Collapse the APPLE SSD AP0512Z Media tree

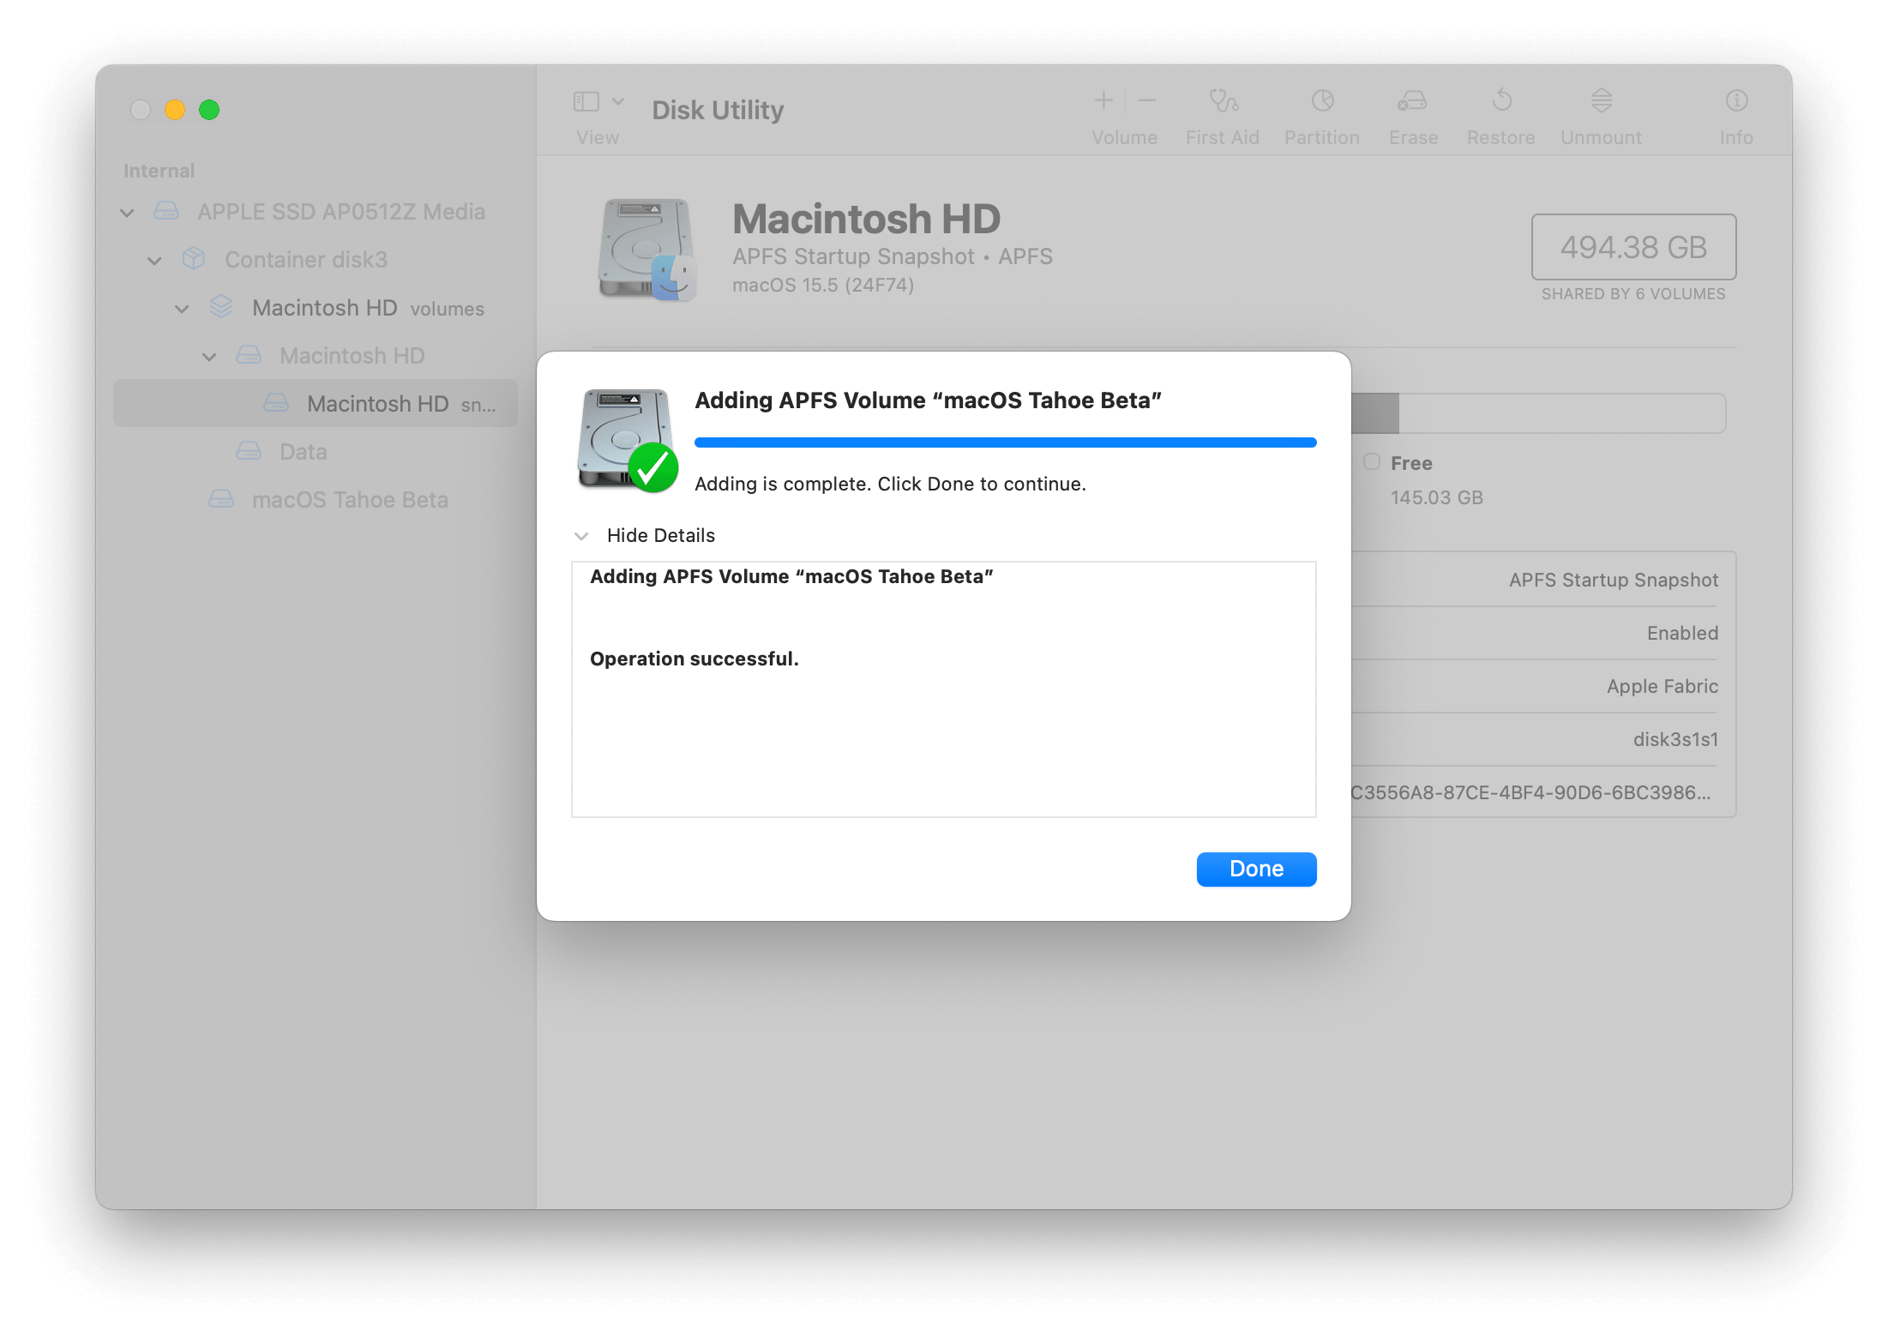click(x=127, y=213)
